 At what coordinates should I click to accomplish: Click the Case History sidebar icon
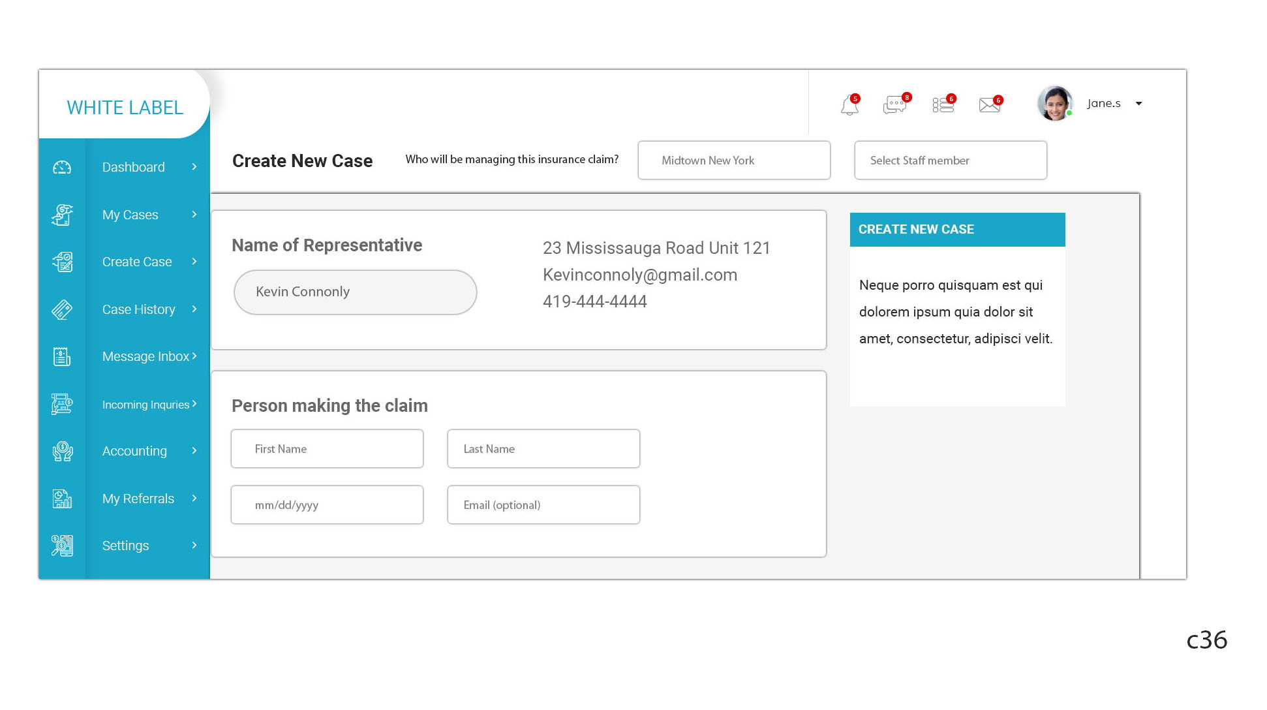[x=62, y=309]
